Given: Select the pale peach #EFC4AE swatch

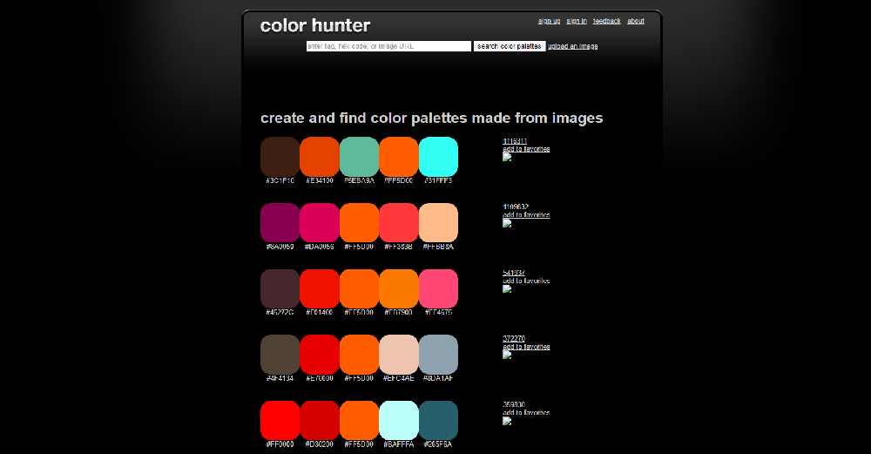Looking at the screenshot, I should (399, 355).
